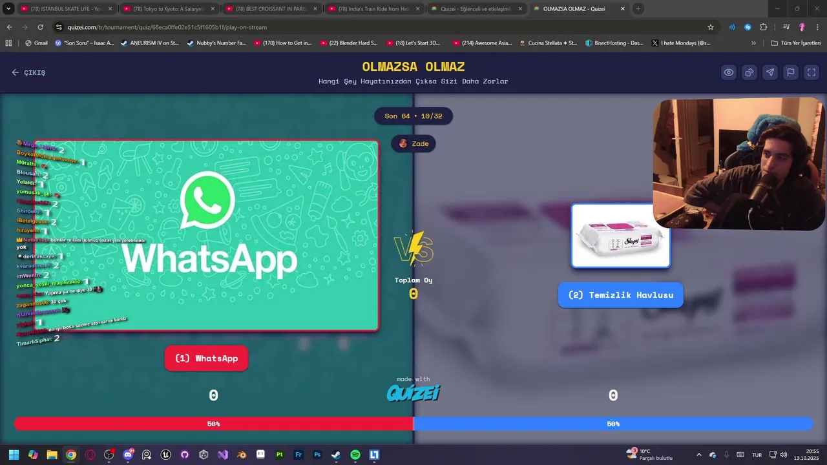Viewport: 827px width, 465px height.
Task: Switch to BEST CROISSANT IN PARIS tab
Action: coord(271,9)
